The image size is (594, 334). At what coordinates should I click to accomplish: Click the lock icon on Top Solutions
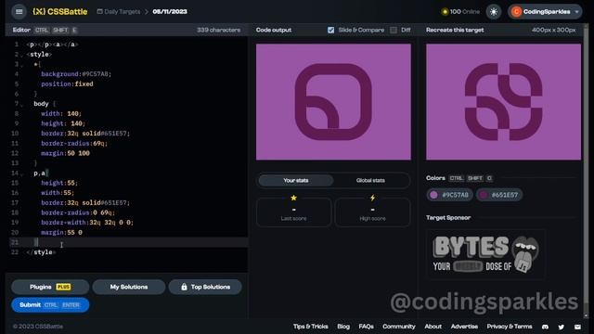[x=184, y=287]
